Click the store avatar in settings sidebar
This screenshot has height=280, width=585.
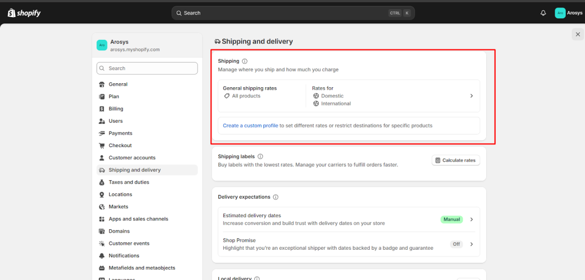tap(102, 45)
